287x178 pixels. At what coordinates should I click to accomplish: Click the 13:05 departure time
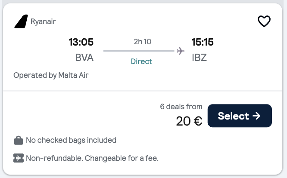(x=81, y=42)
